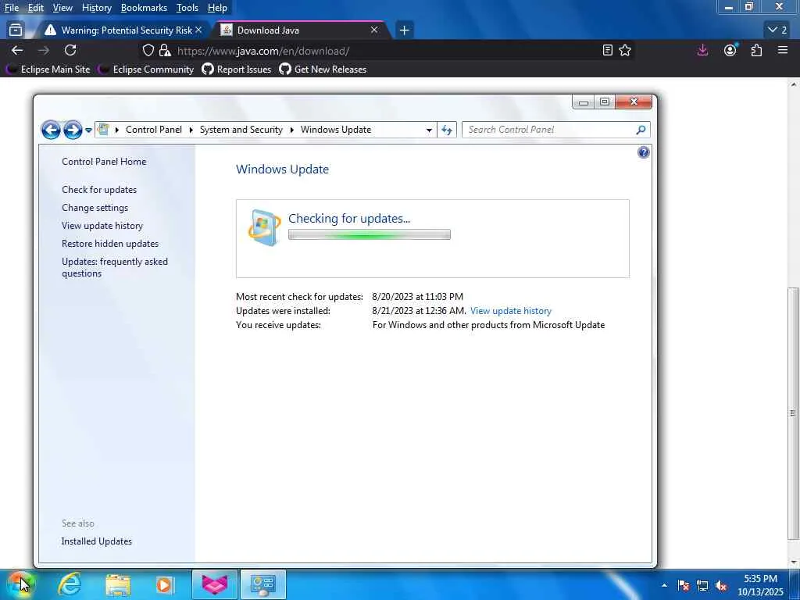This screenshot has width=800, height=600.
Task: Open Windows Media Player on taskbar
Action: point(165,584)
